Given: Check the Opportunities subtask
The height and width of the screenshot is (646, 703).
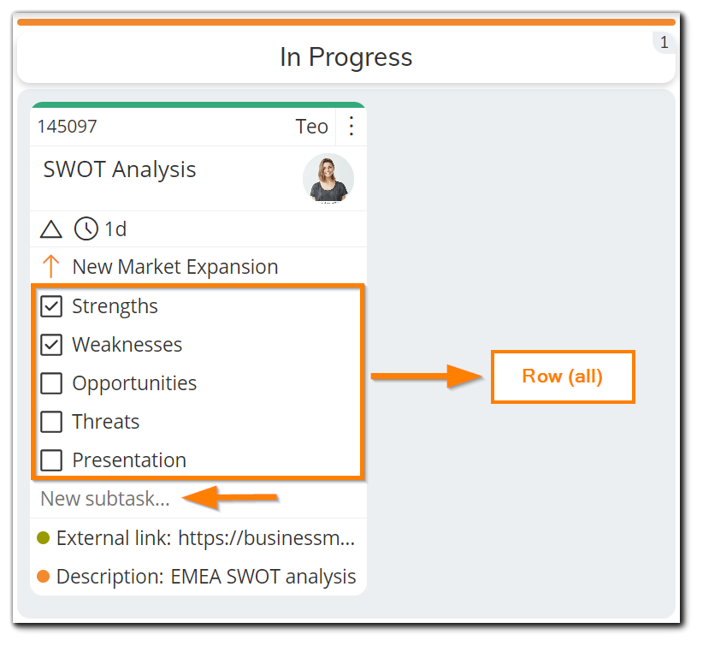Looking at the screenshot, I should [x=51, y=383].
